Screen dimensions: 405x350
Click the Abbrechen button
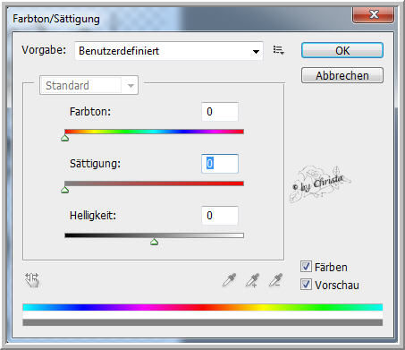342,75
